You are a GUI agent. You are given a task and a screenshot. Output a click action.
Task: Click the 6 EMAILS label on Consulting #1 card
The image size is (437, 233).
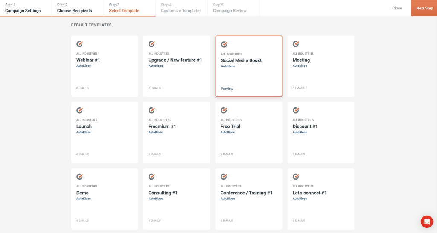154,221
